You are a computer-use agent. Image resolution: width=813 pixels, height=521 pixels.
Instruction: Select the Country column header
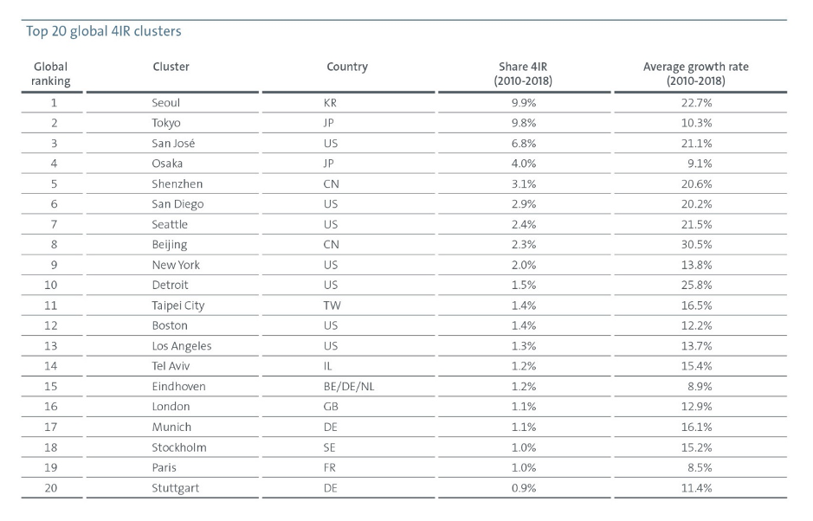347,67
